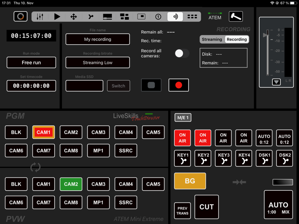Image resolution: width=299 pixels, height=224 pixels.
Task: Select CAM3 on the PGM bus
Action: coord(98,132)
